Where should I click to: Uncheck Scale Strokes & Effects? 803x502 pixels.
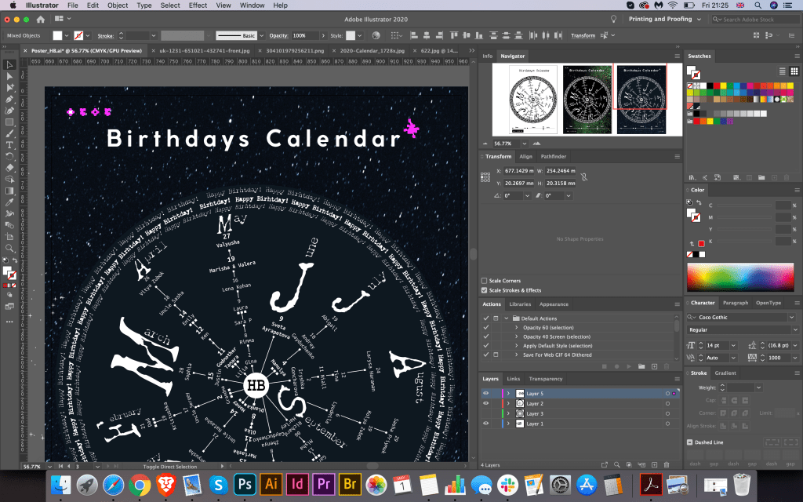click(x=484, y=290)
